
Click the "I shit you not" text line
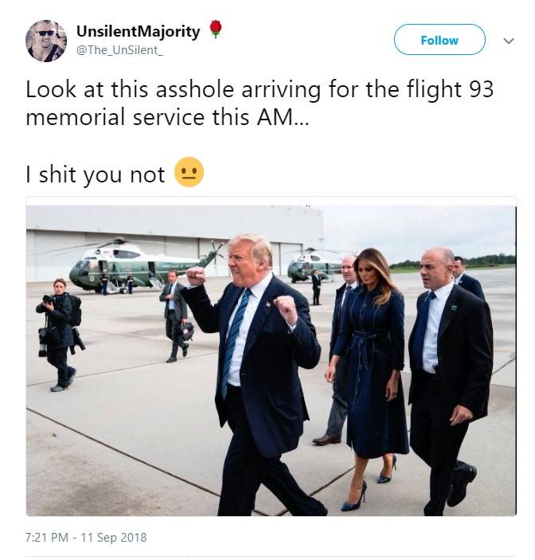tap(96, 174)
